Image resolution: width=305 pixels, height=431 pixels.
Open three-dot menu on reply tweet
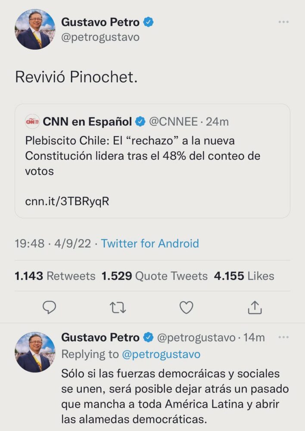pos(283,337)
